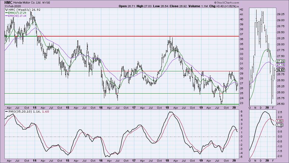The image size is (289, 163).
Task: Click the Volume 1.1M value
Action: click(x=198, y=6)
